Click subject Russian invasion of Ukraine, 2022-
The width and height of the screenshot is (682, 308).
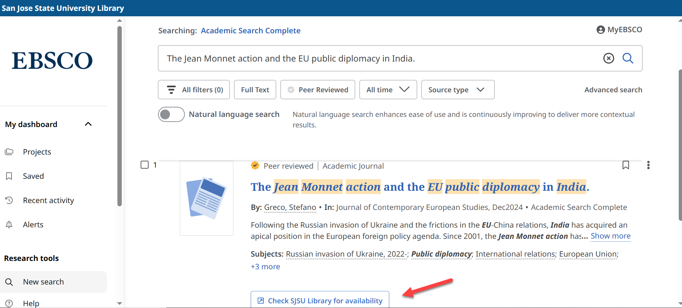point(347,254)
